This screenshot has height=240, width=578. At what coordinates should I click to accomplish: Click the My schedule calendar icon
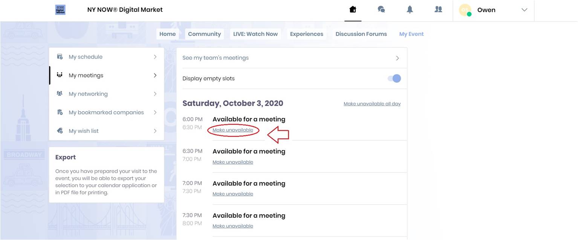pyautogui.click(x=60, y=57)
